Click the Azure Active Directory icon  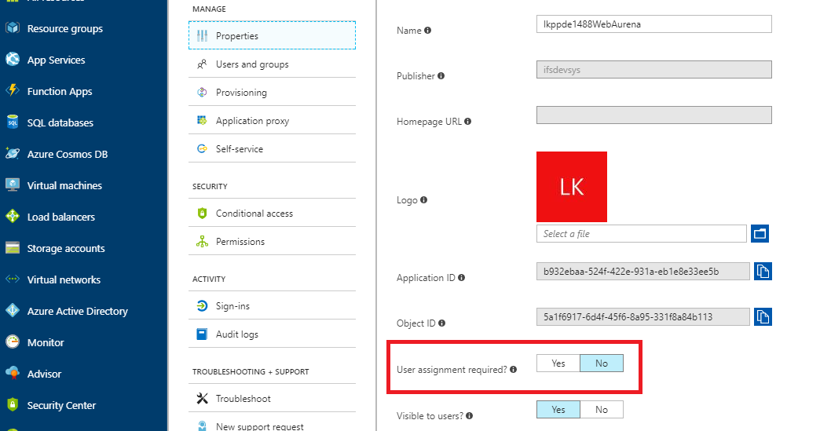tap(13, 310)
